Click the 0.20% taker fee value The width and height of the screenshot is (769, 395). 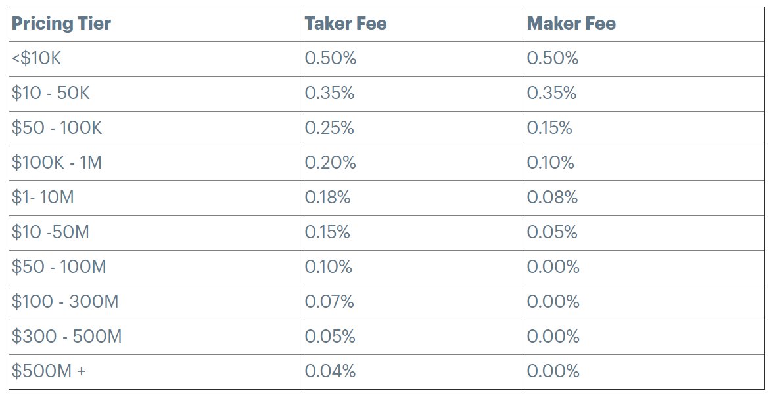click(330, 163)
